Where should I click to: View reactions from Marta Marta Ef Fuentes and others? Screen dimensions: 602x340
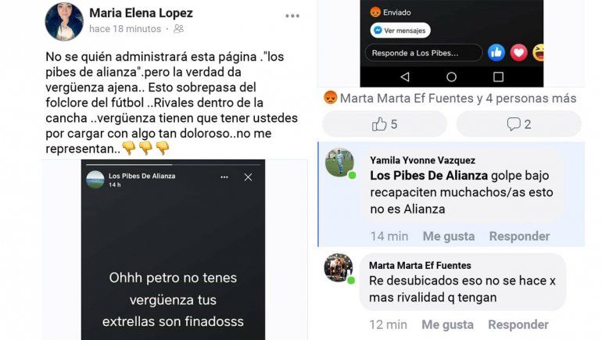point(450,98)
